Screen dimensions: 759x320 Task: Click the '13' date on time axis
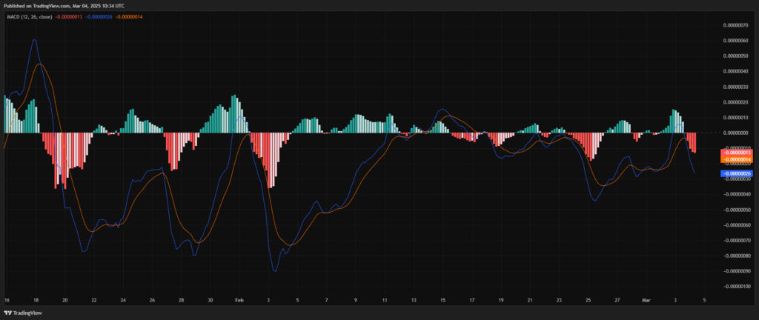point(414,300)
